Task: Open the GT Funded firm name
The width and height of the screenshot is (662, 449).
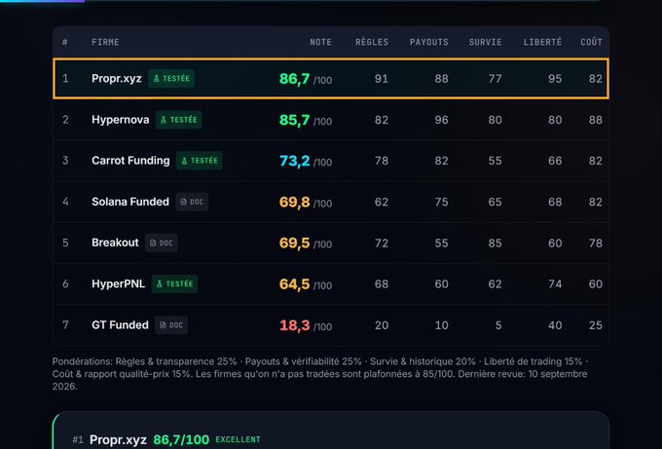Action: pyautogui.click(x=120, y=325)
